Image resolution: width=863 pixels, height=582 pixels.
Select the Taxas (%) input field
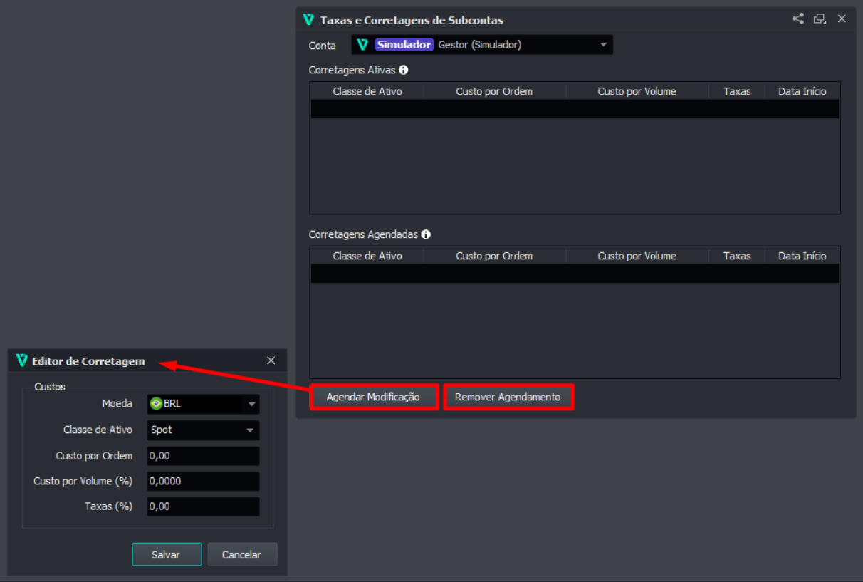tap(203, 506)
